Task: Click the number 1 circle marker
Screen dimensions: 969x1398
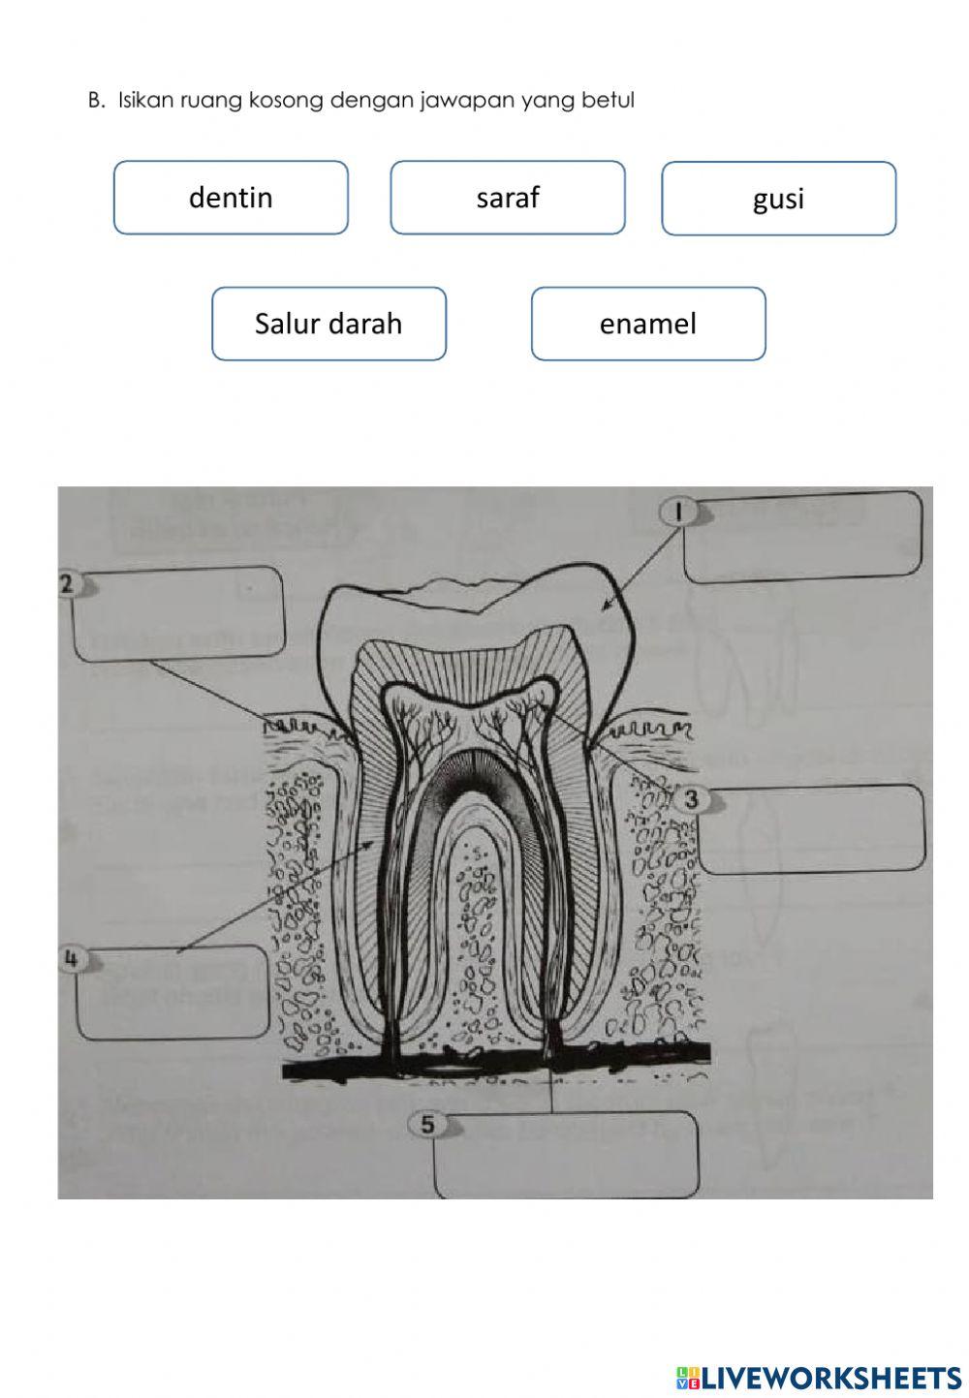Action: pyautogui.click(x=680, y=512)
